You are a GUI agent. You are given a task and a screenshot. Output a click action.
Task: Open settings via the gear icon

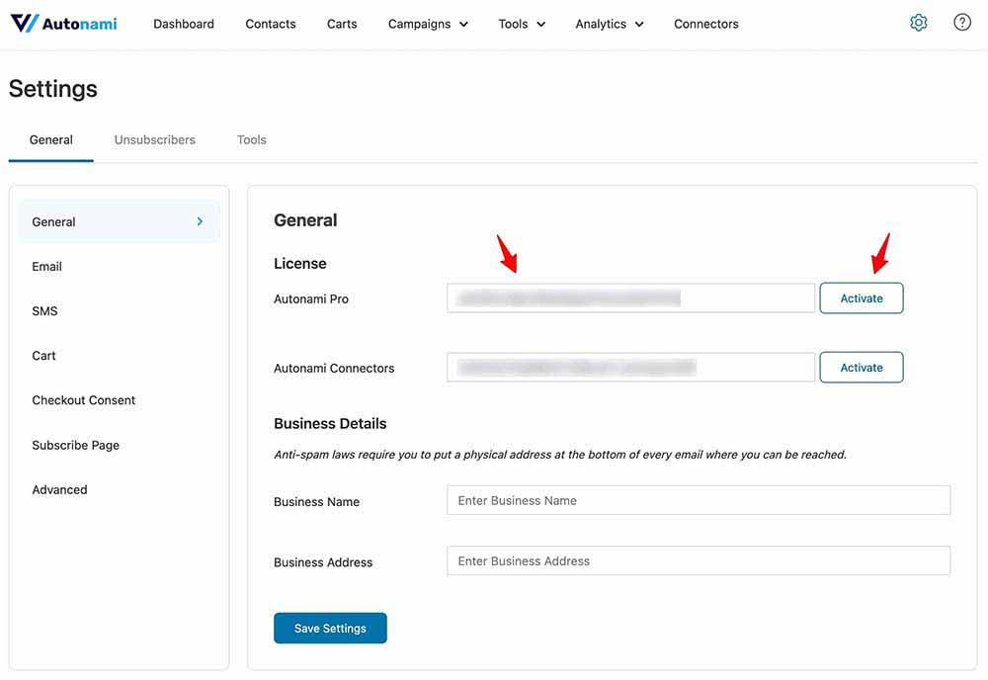(x=918, y=23)
